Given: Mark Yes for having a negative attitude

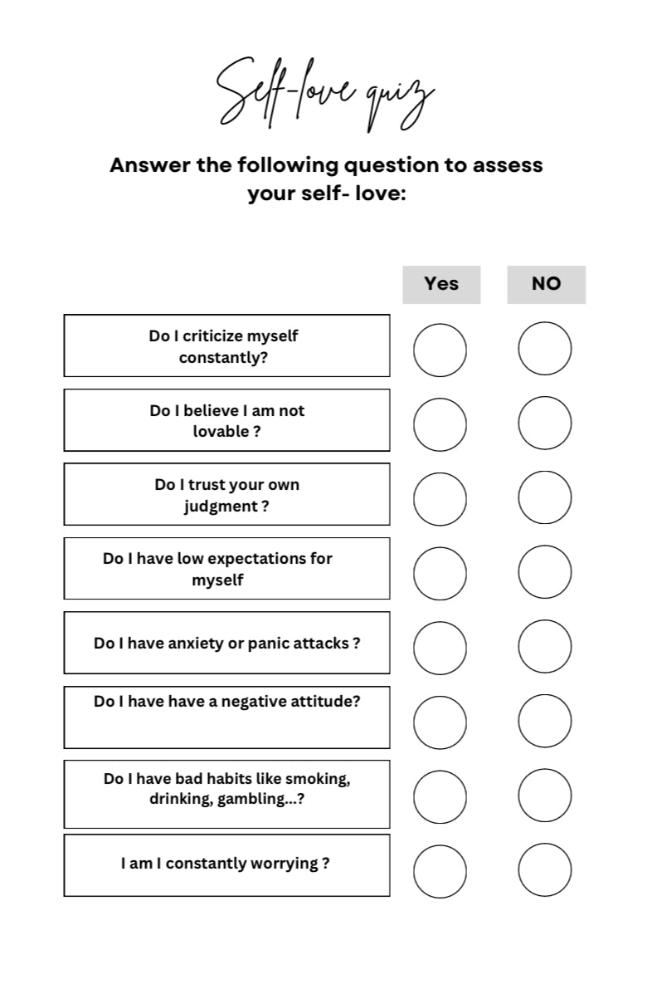Looking at the screenshot, I should click(440, 722).
